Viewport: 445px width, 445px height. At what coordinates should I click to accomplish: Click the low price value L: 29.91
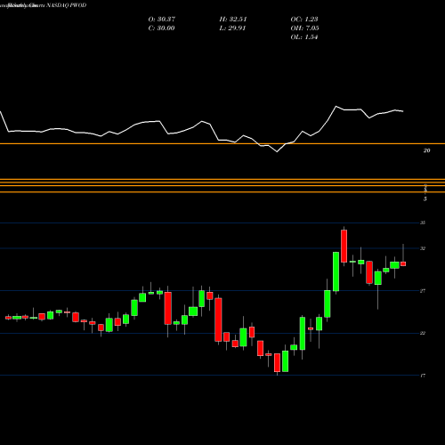pyautogui.click(x=232, y=28)
